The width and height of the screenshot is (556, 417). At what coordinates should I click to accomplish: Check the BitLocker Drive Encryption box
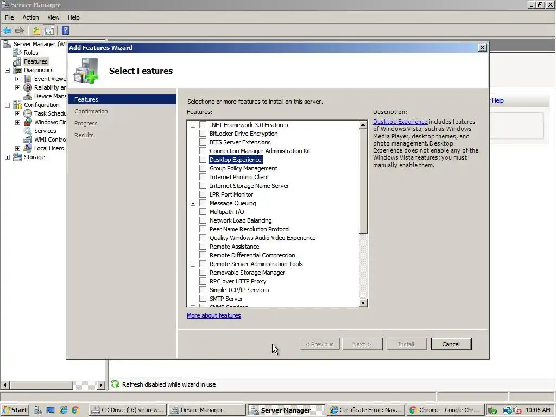[x=203, y=134]
